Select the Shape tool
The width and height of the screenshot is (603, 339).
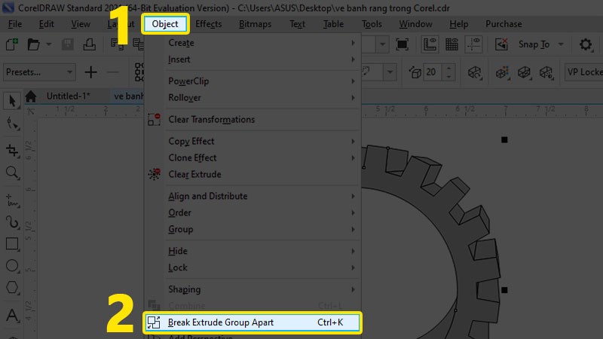click(12, 124)
